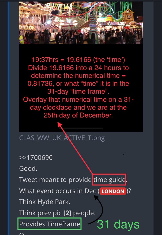
Task: Click the >>1700690 reply reference
Action: click(x=36, y=158)
